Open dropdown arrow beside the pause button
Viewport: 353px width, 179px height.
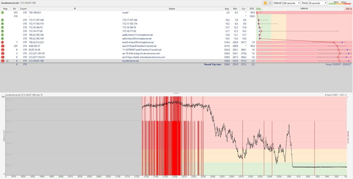(x=270, y=3)
